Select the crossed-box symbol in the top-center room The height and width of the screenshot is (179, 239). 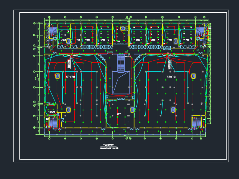(x=122, y=28)
